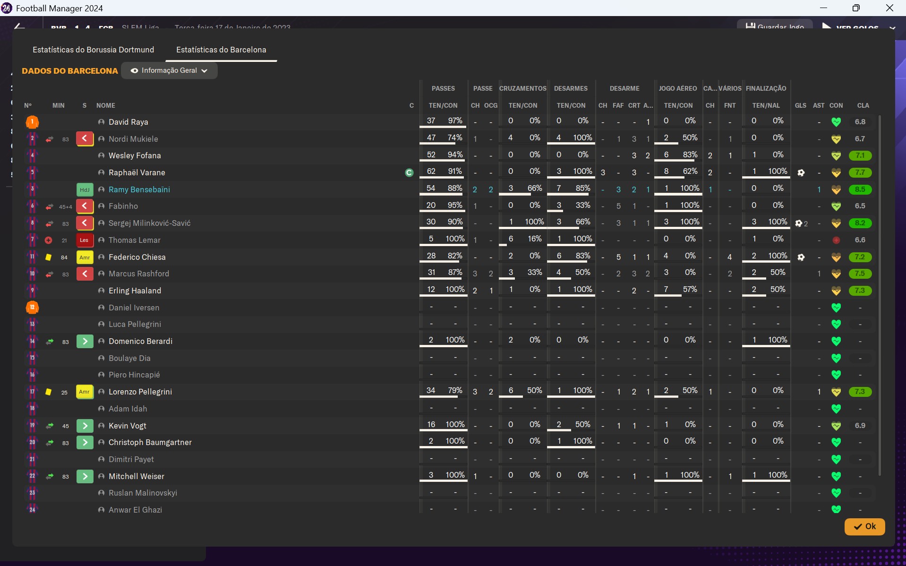Click the DADOS DO BARCELONA heading
The width and height of the screenshot is (906, 566).
(70, 71)
